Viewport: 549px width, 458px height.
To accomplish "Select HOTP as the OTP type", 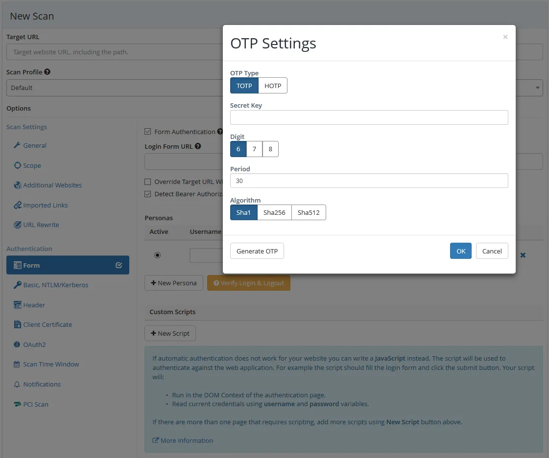I will pyautogui.click(x=272, y=85).
